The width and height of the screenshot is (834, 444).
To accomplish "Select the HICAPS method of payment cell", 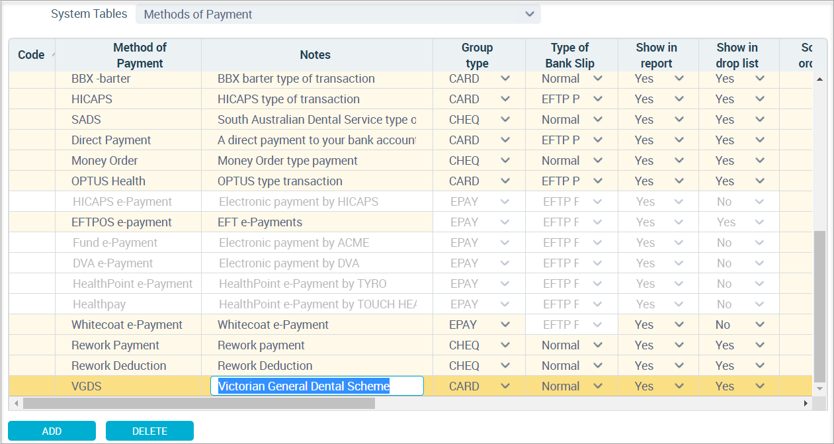I will (x=128, y=99).
